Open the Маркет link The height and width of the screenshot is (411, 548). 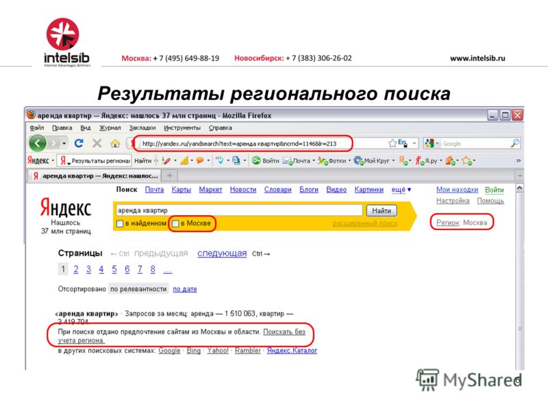coord(210,190)
